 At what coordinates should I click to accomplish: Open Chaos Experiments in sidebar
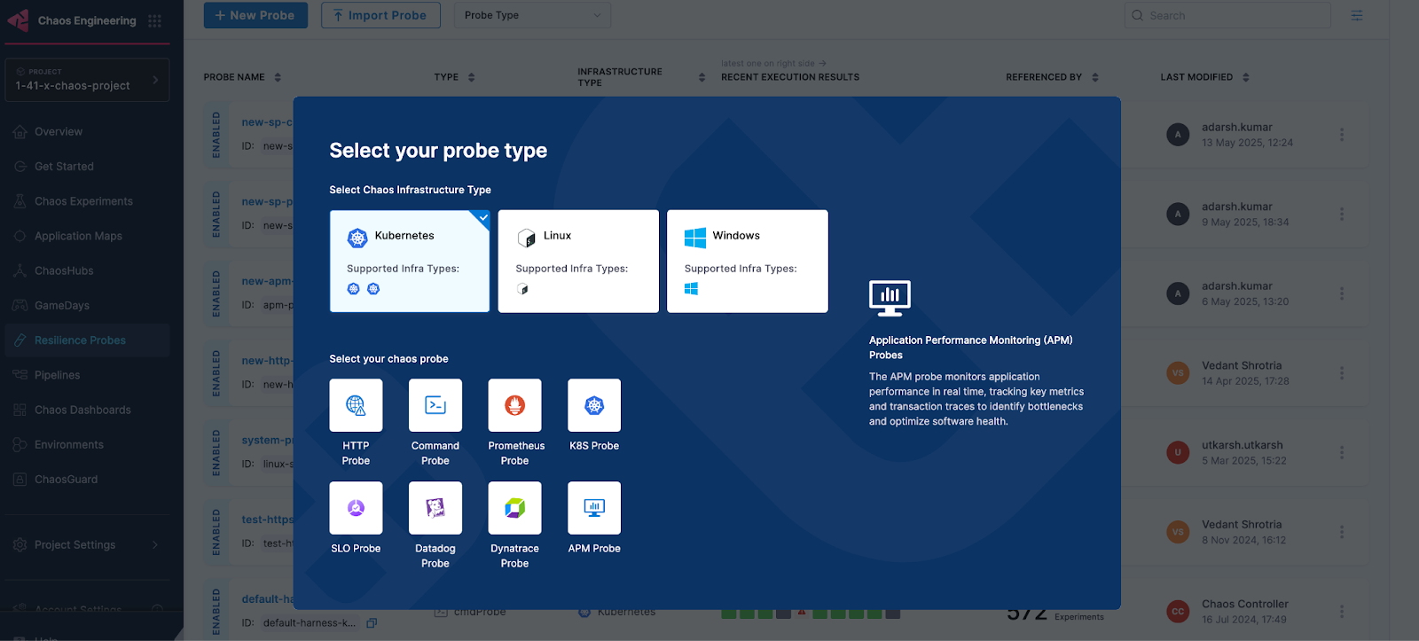pyautogui.click(x=83, y=201)
